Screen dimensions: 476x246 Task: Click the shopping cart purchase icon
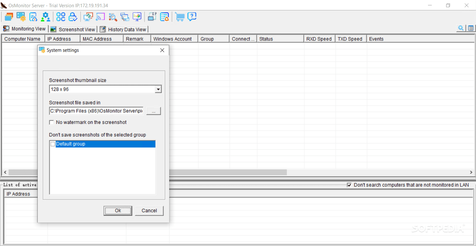pos(180,17)
